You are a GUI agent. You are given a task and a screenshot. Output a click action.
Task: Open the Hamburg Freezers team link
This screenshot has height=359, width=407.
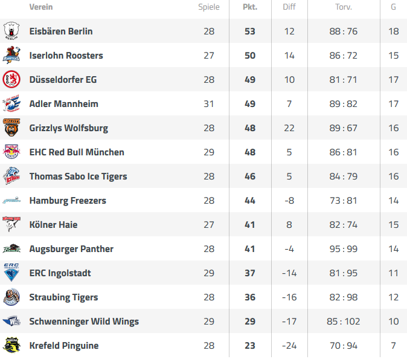68,201
